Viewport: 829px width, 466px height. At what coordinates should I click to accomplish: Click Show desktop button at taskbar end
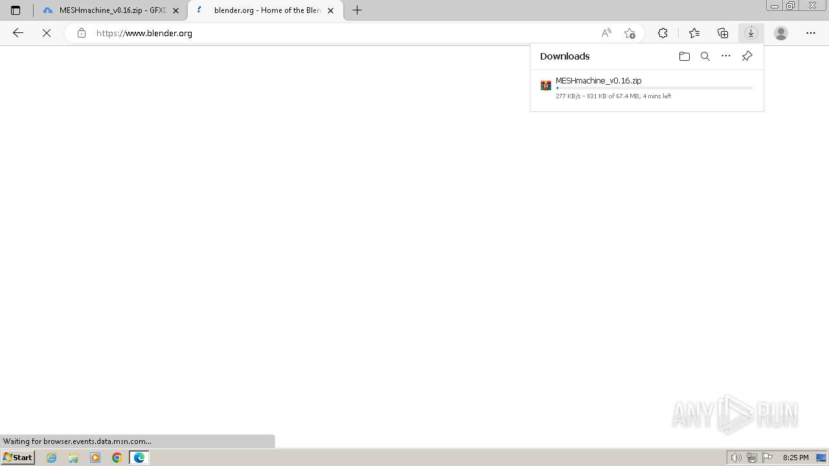(821, 458)
